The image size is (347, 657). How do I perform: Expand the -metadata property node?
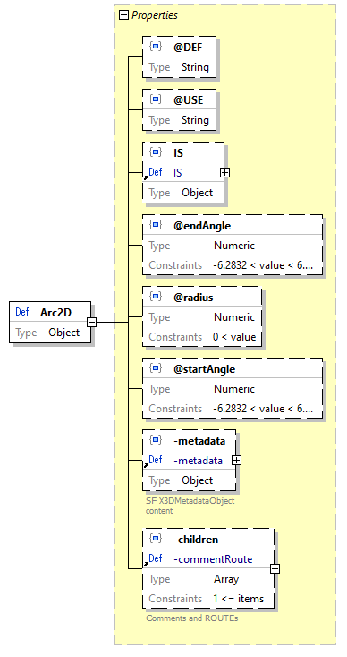(x=237, y=460)
